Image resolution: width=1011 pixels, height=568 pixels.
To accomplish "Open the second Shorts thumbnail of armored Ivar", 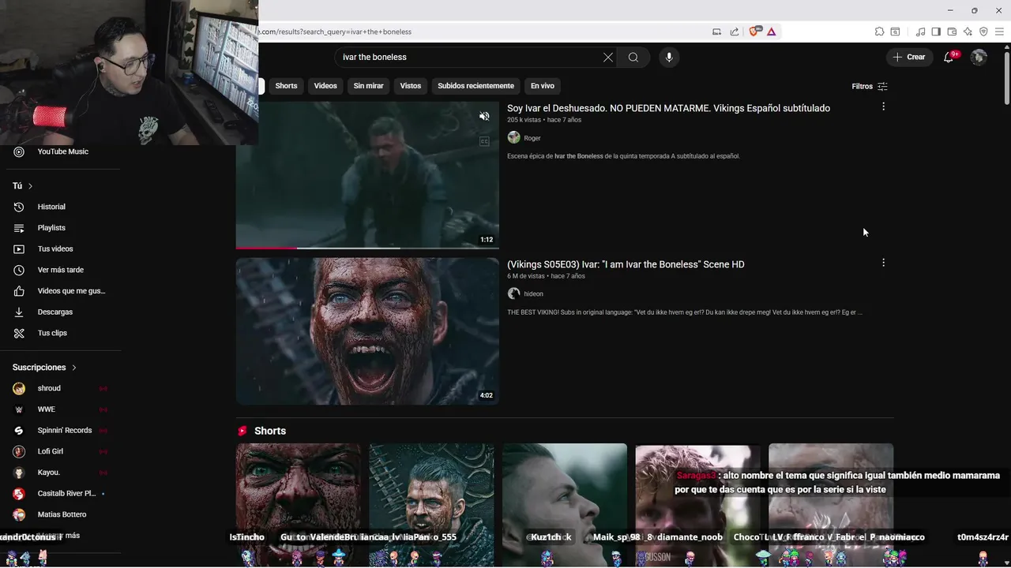I will [431, 505].
